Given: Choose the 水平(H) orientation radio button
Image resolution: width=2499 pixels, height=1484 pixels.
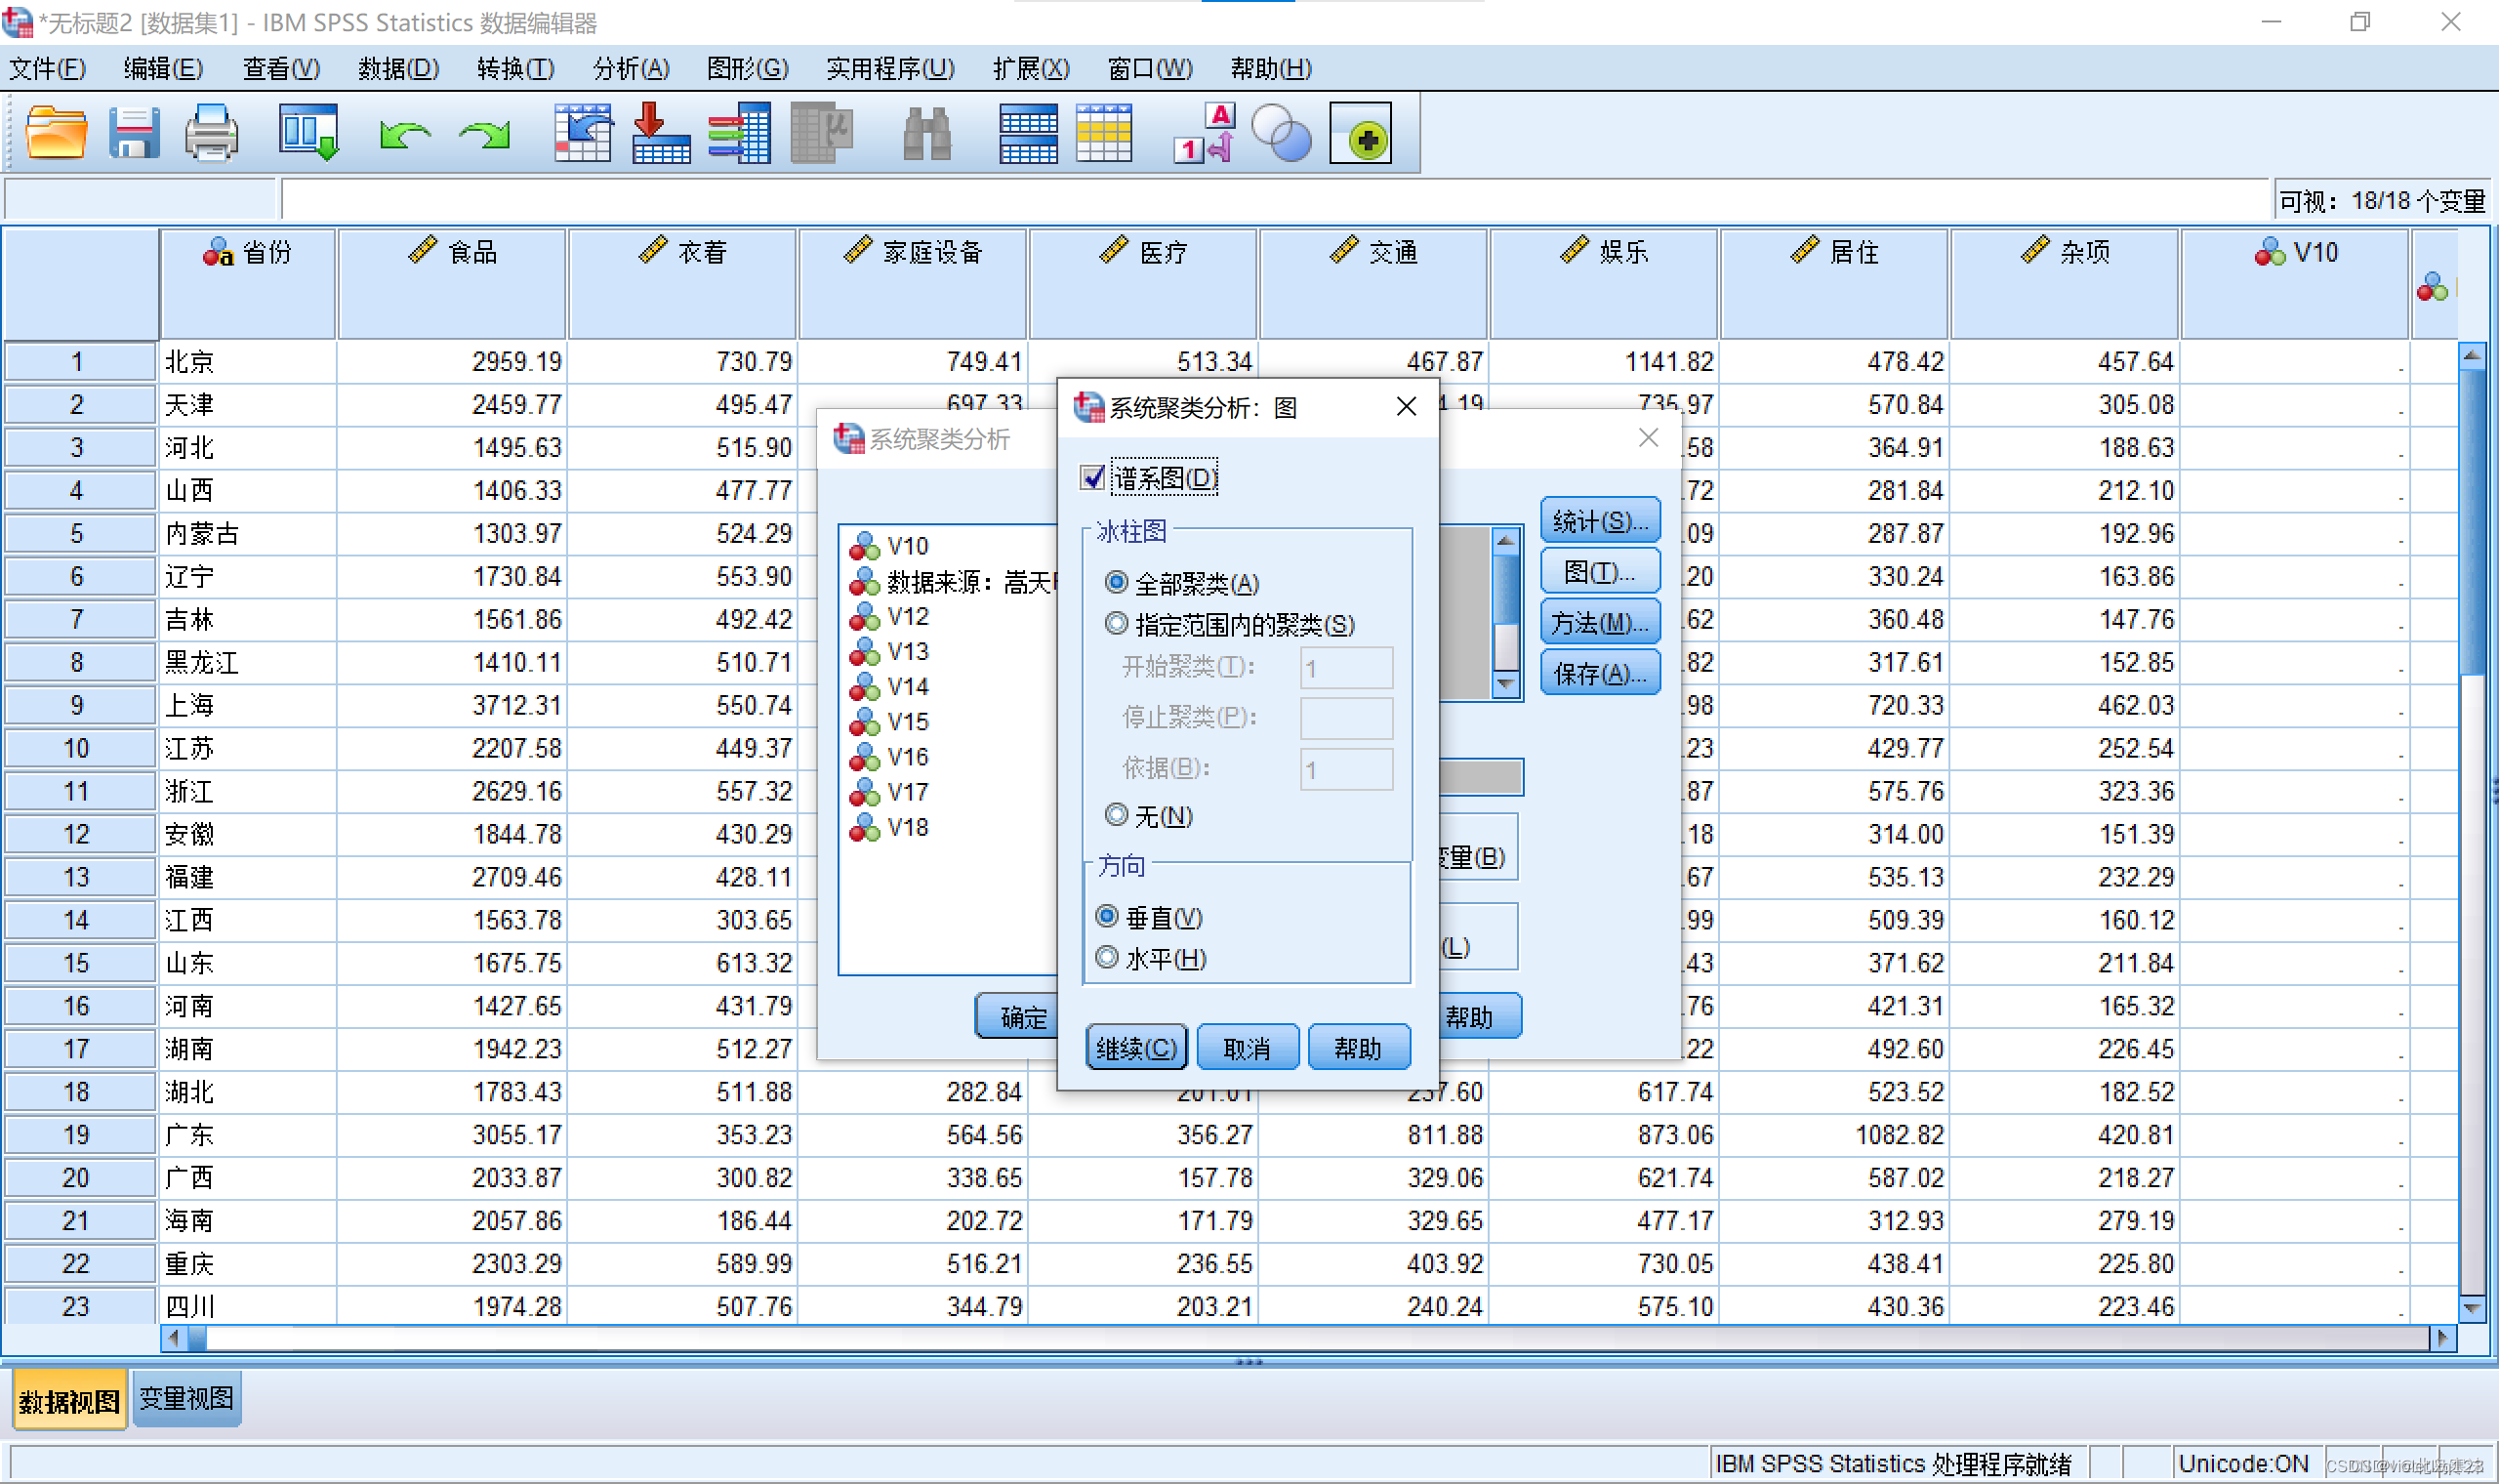Looking at the screenshot, I should (1107, 958).
